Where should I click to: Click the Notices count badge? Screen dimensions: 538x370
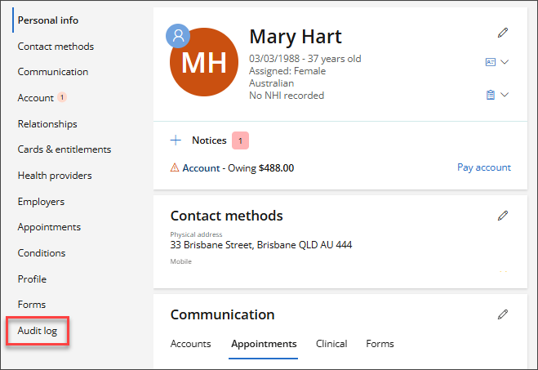pyautogui.click(x=239, y=140)
